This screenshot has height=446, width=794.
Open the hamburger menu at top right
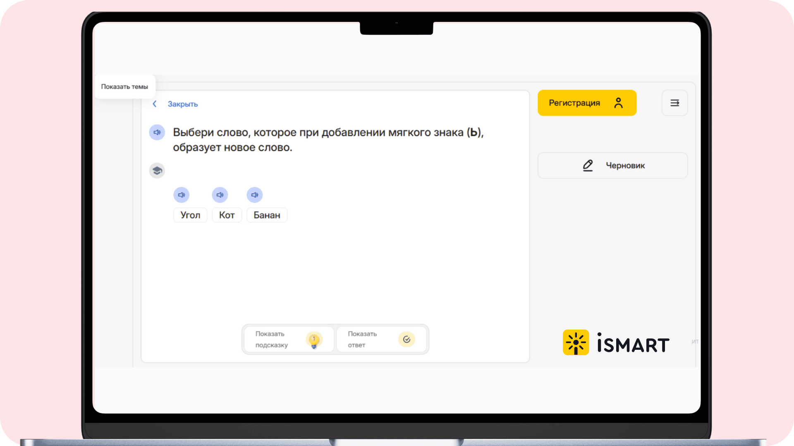pos(674,103)
